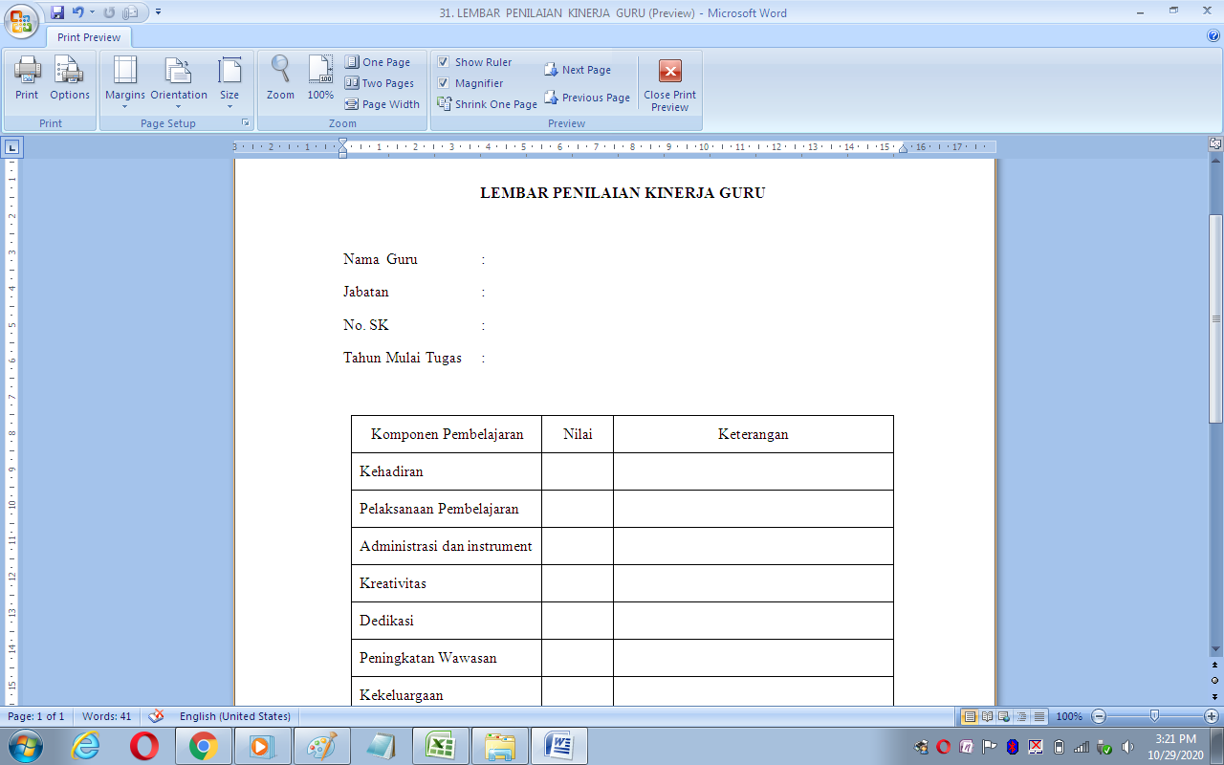This screenshot has height=765, width=1224.
Task: Open the Office Button menu
Action: tap(21, 21)
